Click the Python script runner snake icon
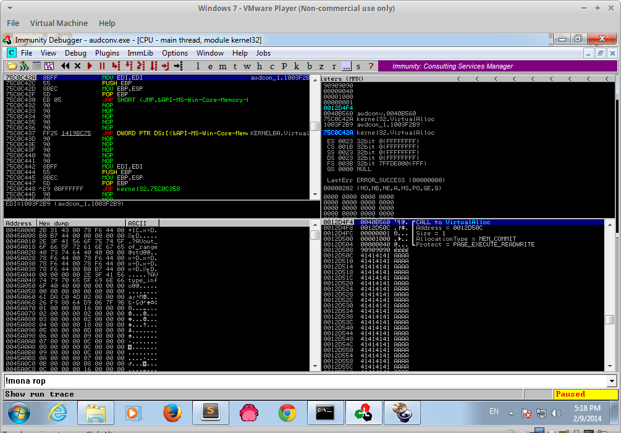This screenshot has width=621, height=433. coord(24,66)
